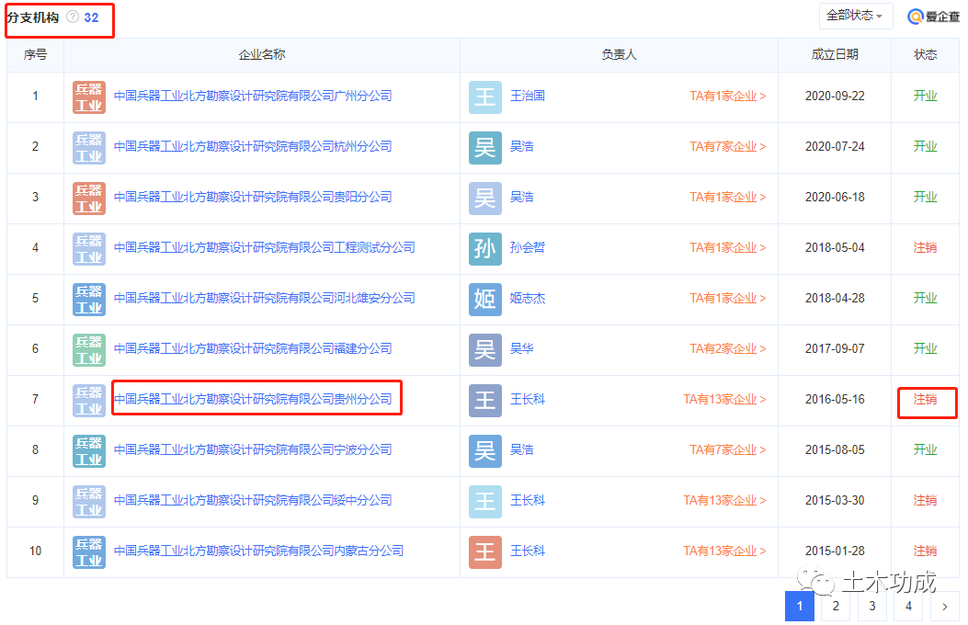Screen dimensions: 968x625
Task: Click the 企业名称 column header
Action: [262, 54]
